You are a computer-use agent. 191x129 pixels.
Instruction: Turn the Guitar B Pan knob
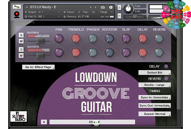tap(59, 52)
